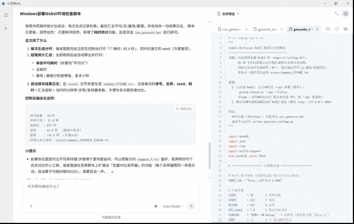Open the file folder icon

pyautogui.click(x=328, y=29)
